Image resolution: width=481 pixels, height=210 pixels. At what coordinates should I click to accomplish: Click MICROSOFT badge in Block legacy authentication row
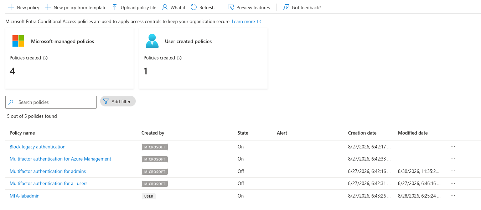tap(155, 147)
